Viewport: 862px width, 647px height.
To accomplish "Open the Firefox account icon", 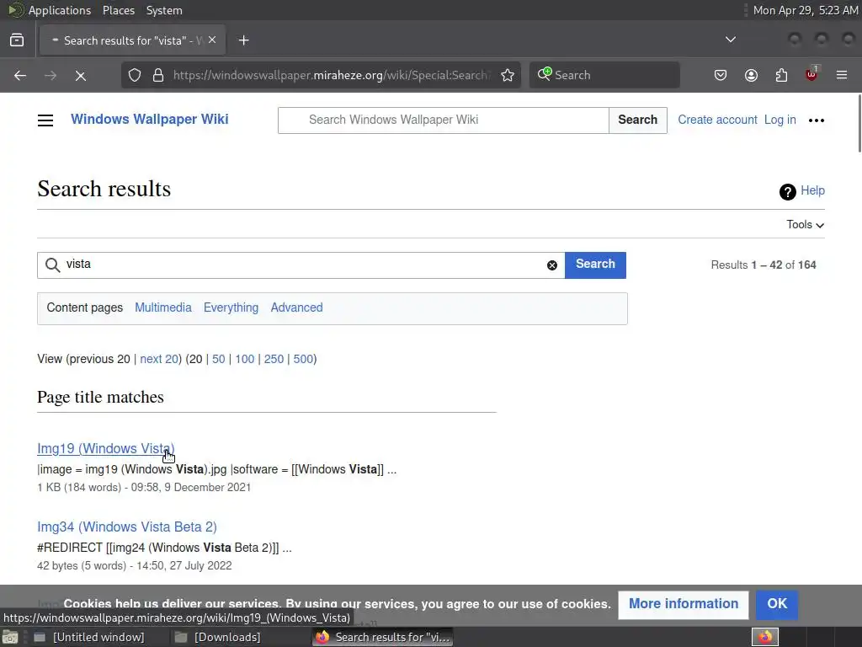I will [x=751, y=75].
